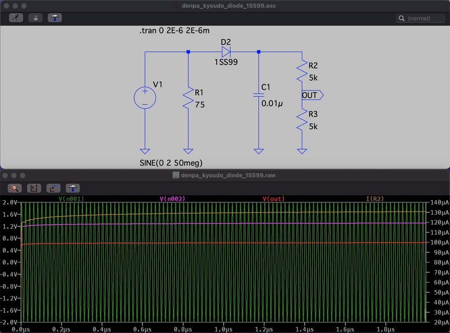This screenshot has height=333, width=450.
Task: Halt the simulation with the hand icon
Action: click(35, 18)
